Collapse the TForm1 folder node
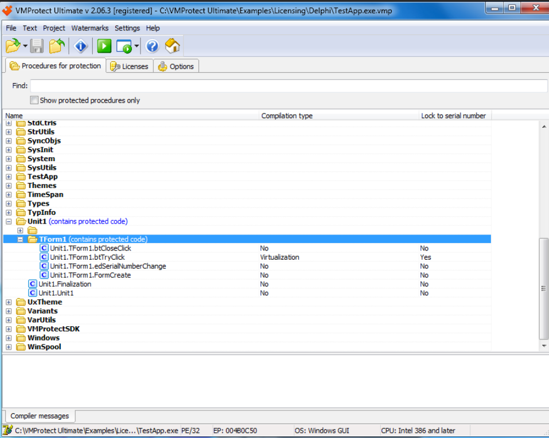Image resolution: width=549 pixels, height=438 pixels. 20,239
